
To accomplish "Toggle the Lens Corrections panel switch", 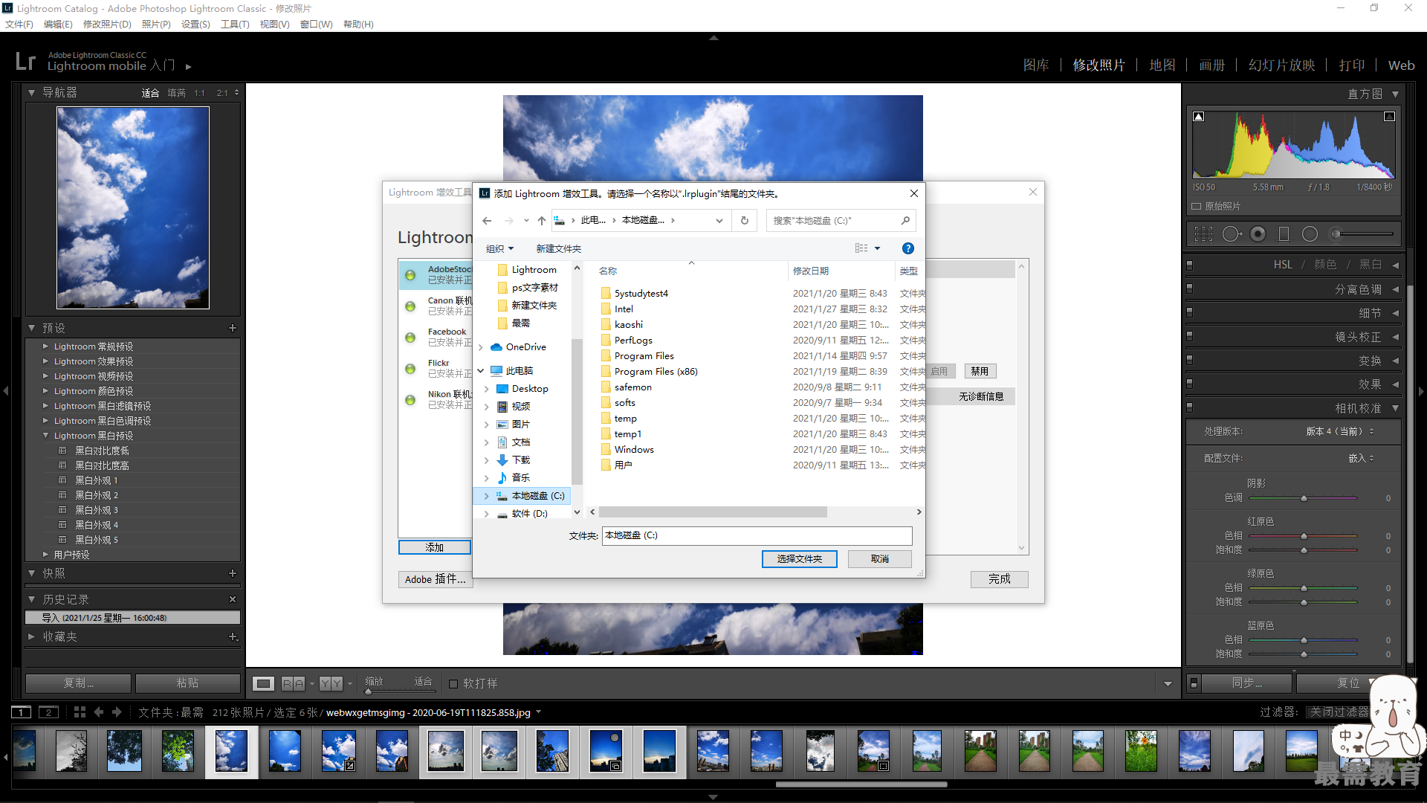I will (1189, 336).
